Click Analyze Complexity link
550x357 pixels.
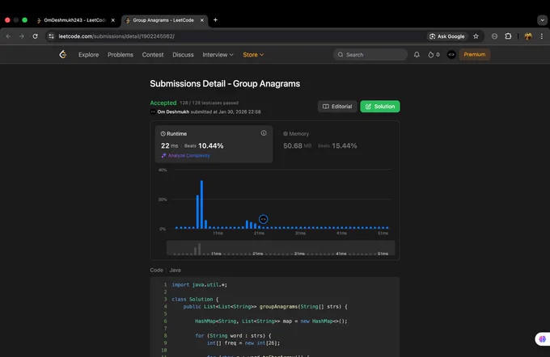pyautogui.click(x=185, y=156)
